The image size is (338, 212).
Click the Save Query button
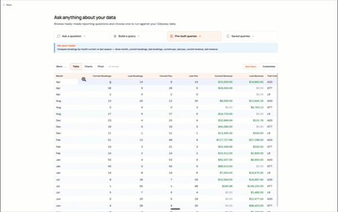coord(251,67)
